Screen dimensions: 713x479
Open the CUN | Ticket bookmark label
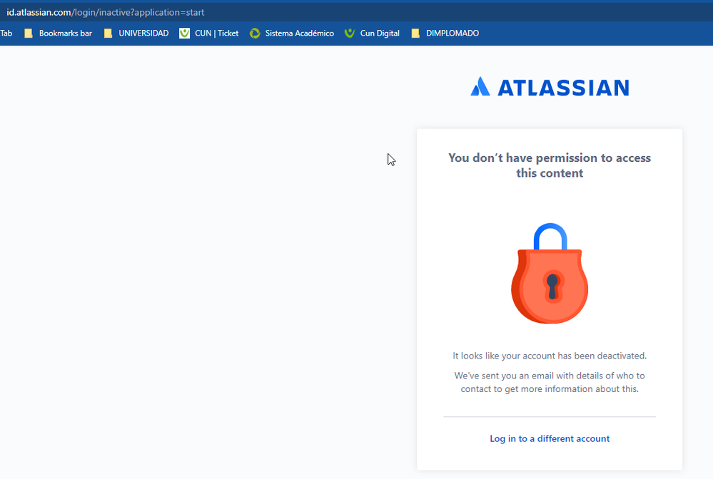click(216, 33)
